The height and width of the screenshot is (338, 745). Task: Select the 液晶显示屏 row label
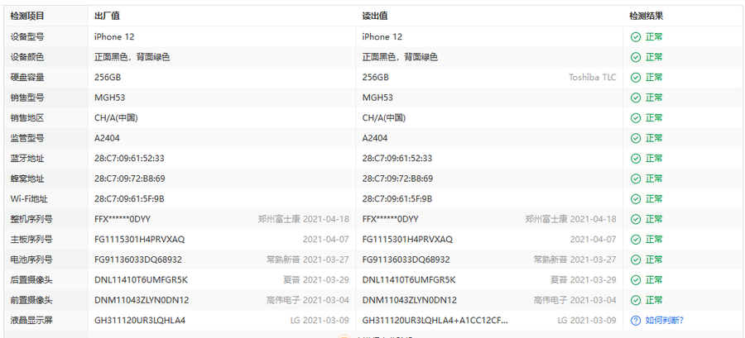[x=31, y=321]
